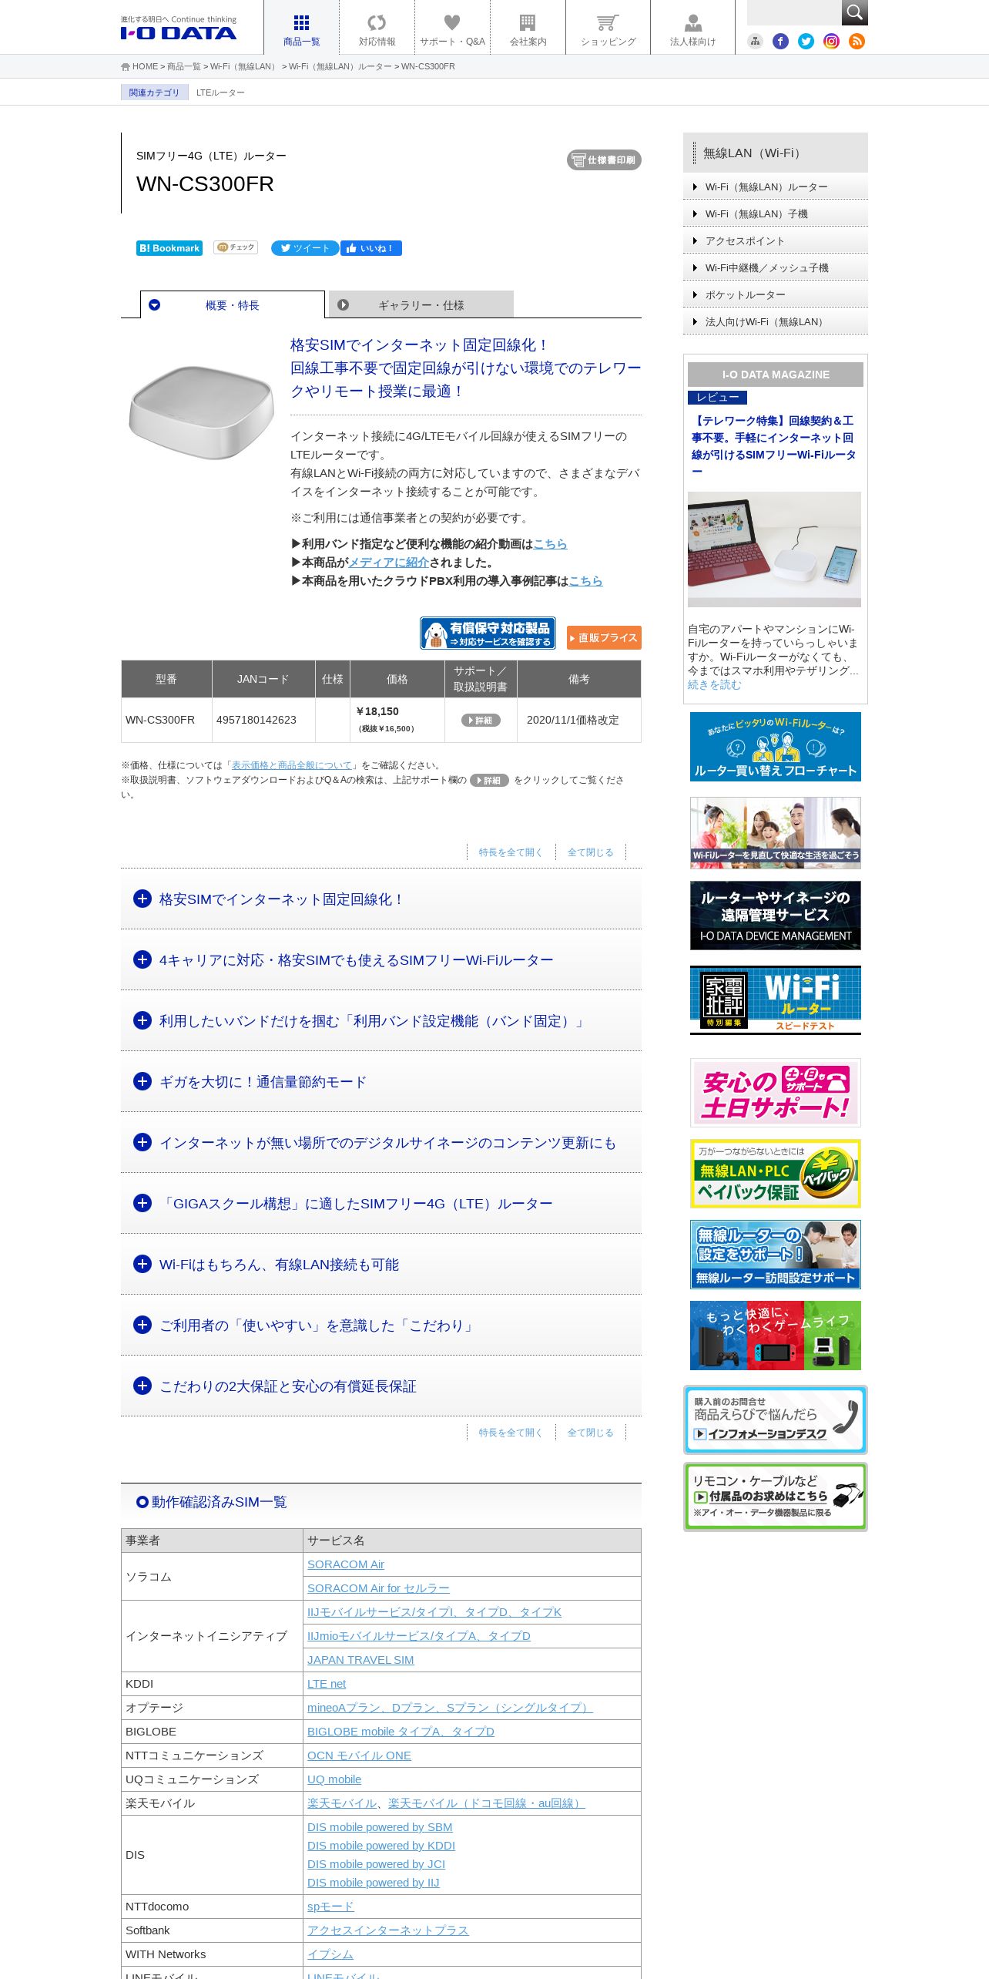Open the 会社案内 menu item
This screenshot has width=989, height=1979.
point(528,28)
